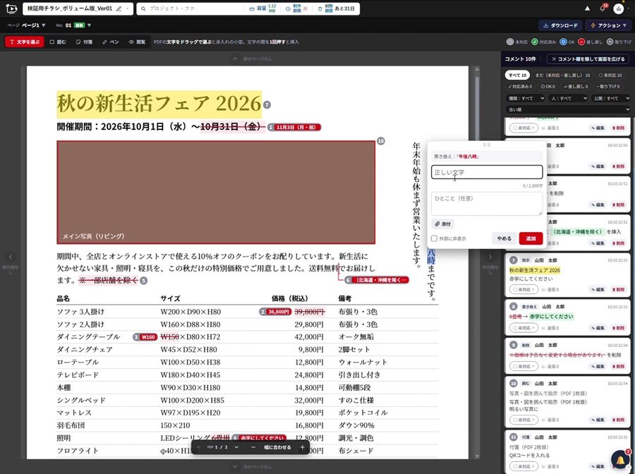Click the ひとこと（任意） text area

coord(487,204)
